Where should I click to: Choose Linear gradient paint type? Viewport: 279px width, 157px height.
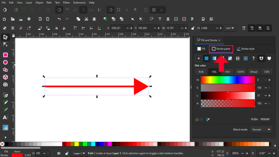point(214,58)
